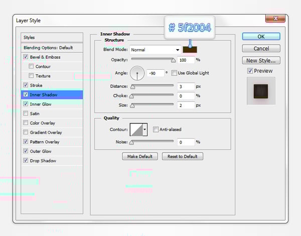Open the Blend Mode dropdown
301x236 pixels.
156,50
